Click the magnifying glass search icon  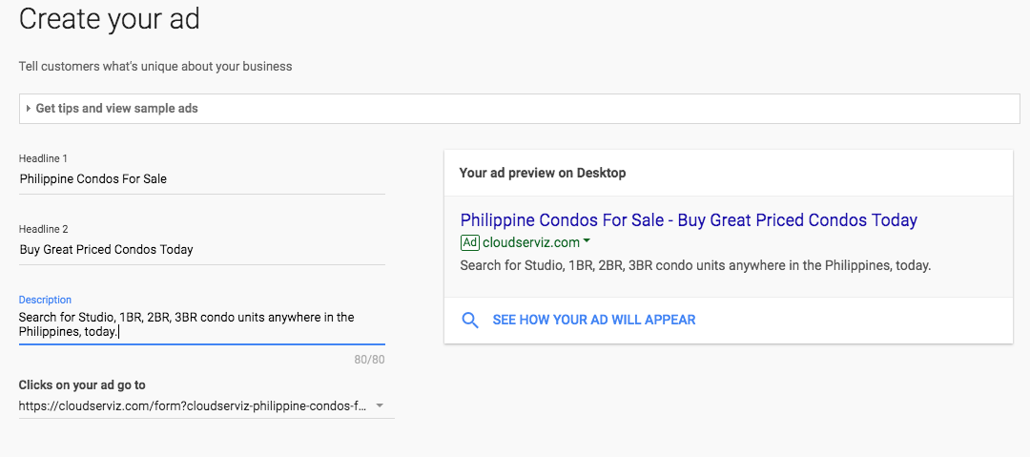click(469, 321)
